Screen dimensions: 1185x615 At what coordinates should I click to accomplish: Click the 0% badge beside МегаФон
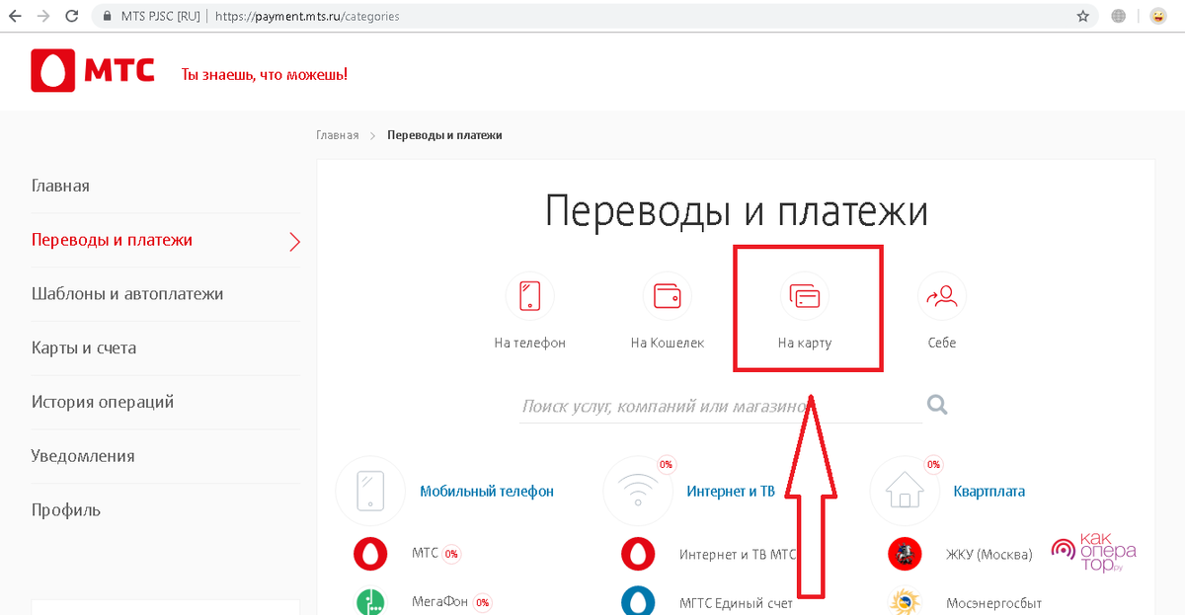click(483, 602)
